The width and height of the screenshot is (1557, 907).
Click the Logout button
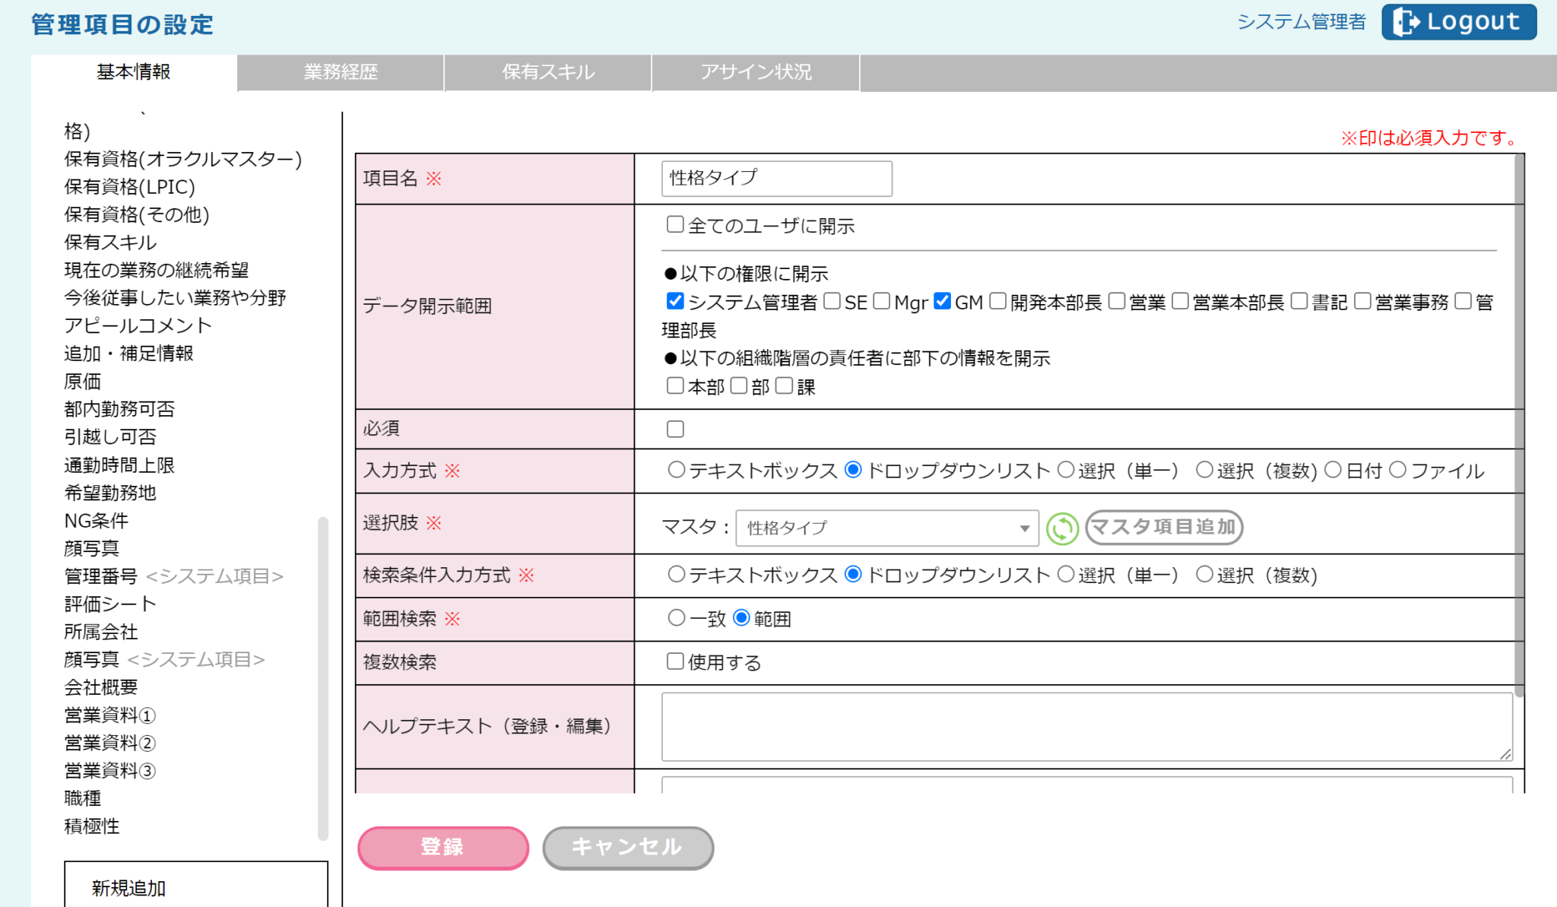(x=1458, y=22)
